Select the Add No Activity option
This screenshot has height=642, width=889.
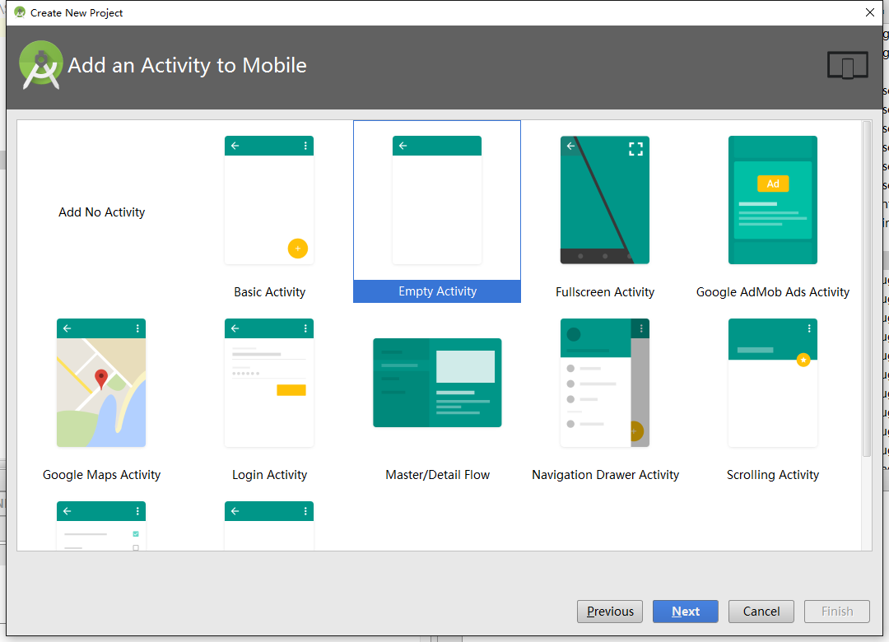(x=101, y=212)
